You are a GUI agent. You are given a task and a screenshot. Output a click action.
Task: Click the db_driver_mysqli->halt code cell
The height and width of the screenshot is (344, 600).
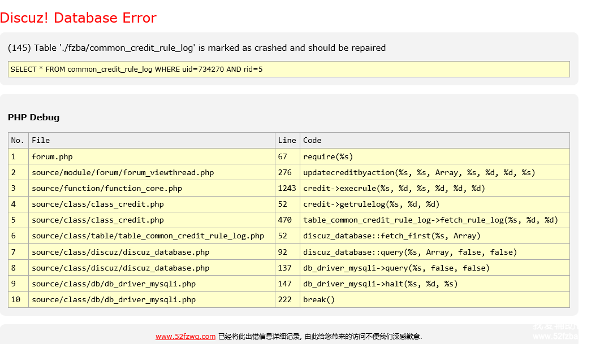[380, 284]
